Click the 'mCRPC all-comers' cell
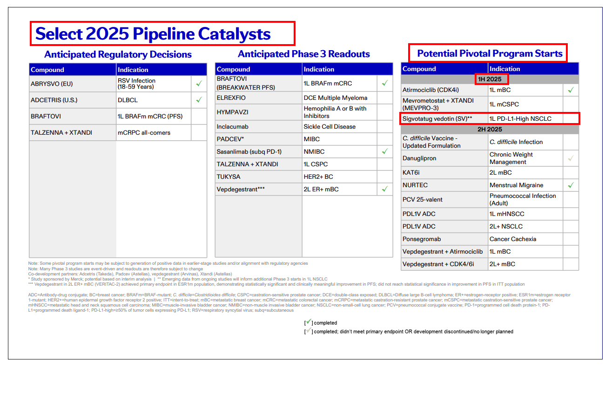 (x=154, y=132)
